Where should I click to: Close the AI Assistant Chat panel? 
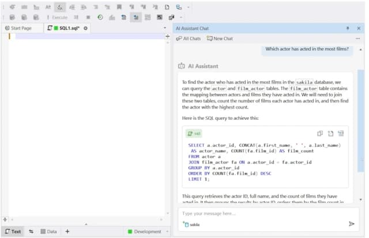(x=359, y=28)
